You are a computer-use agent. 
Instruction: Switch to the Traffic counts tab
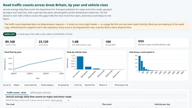pos(16,93)
